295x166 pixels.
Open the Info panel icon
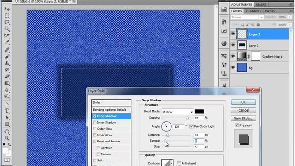point(224,43)
